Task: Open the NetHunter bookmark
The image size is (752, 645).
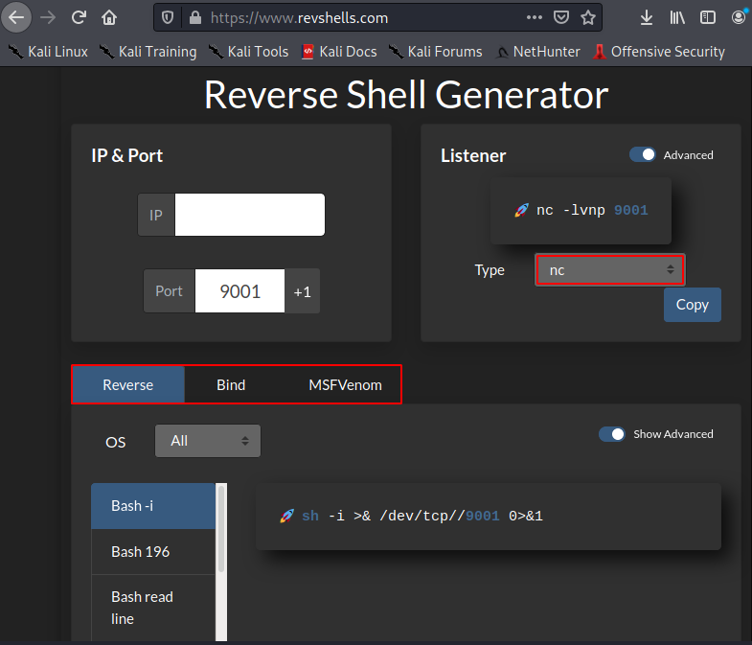Action: (x=538, y=52)
